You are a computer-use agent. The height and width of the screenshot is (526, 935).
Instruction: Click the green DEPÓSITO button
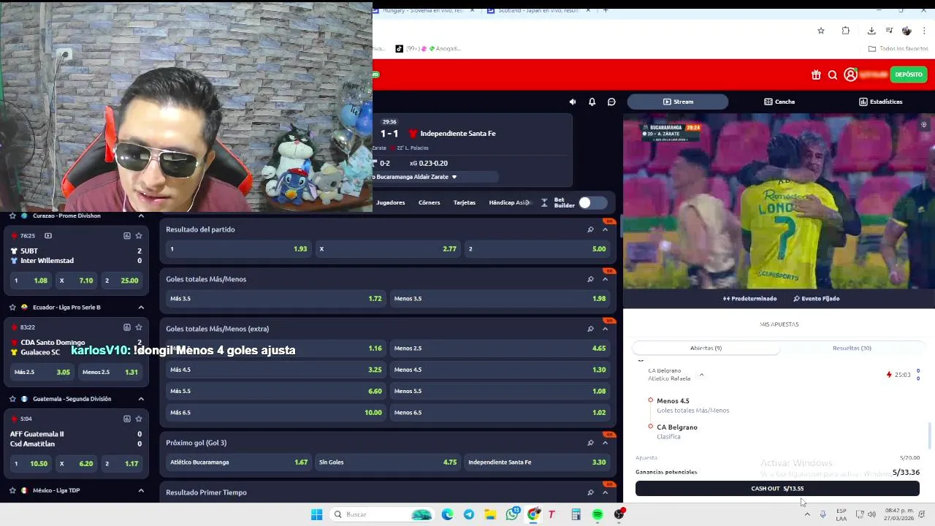point(909,75)
